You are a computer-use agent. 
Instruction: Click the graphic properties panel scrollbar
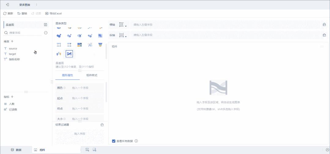pos(106,92)
